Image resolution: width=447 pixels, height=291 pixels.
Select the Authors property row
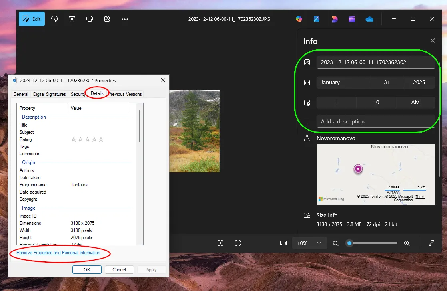coord(76,170)
